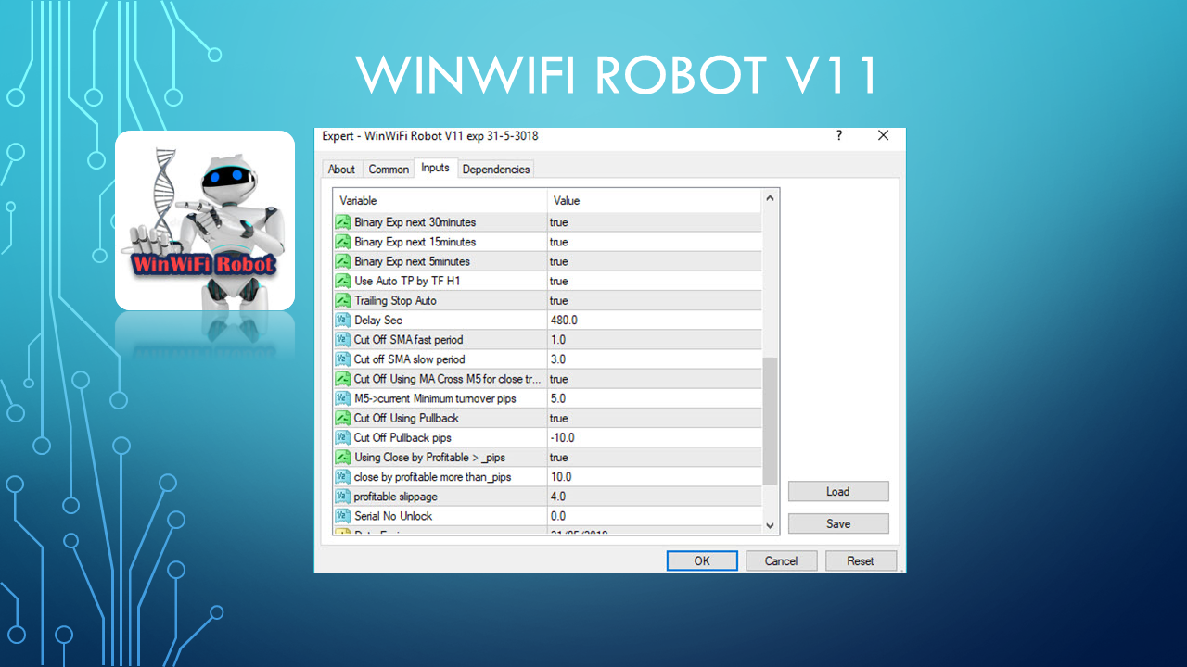Click the WinWiFi Robot logo image
Viewport: 1187px width, 667px height.
pyautogui.click(x=205, y=220)
